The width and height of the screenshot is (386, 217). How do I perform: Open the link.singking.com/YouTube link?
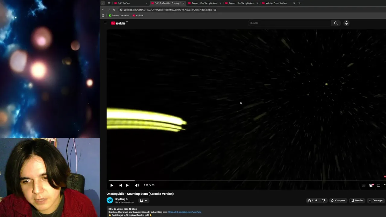(x=185, y=212)
